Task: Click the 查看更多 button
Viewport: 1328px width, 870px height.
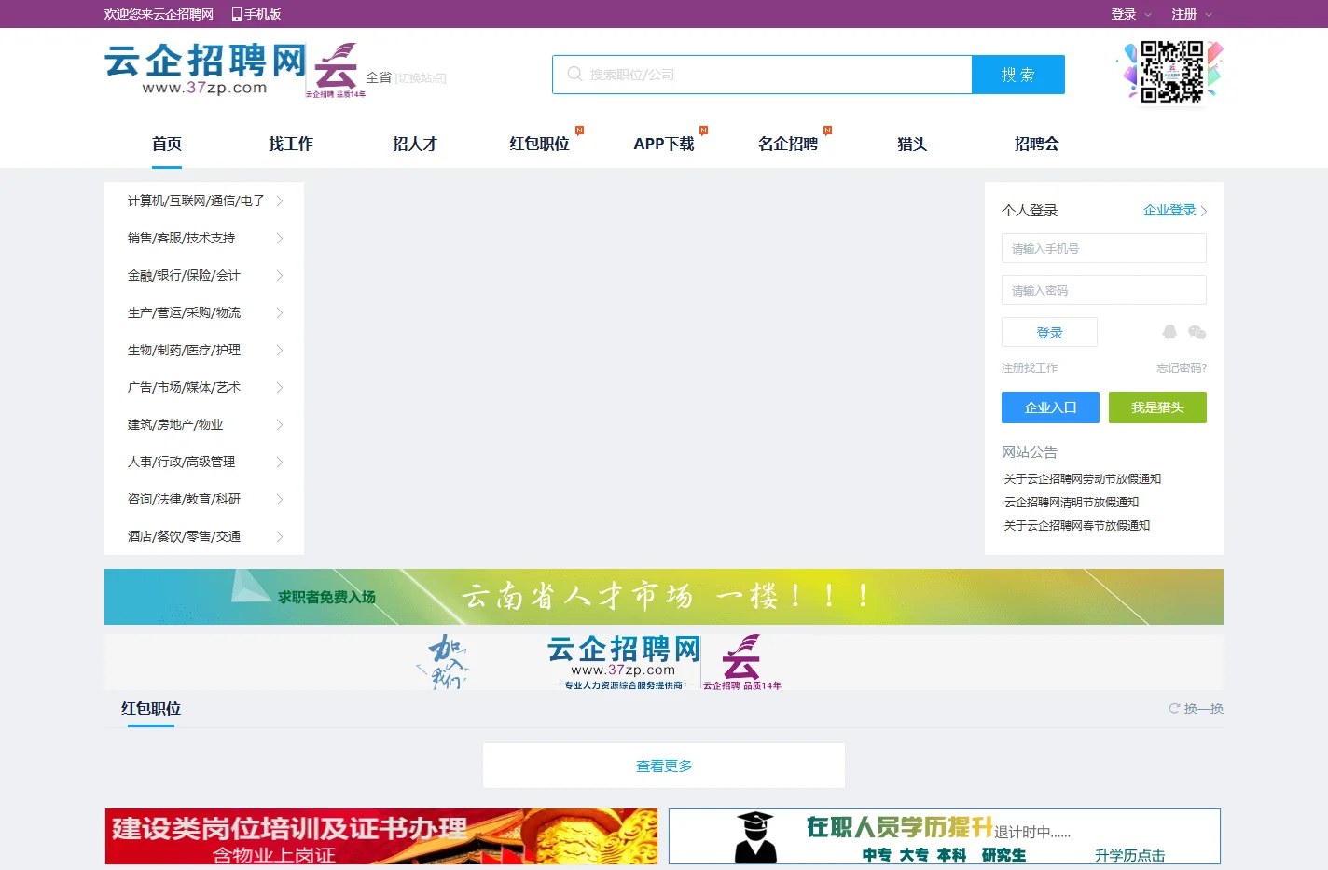Action: coord(664,766)
